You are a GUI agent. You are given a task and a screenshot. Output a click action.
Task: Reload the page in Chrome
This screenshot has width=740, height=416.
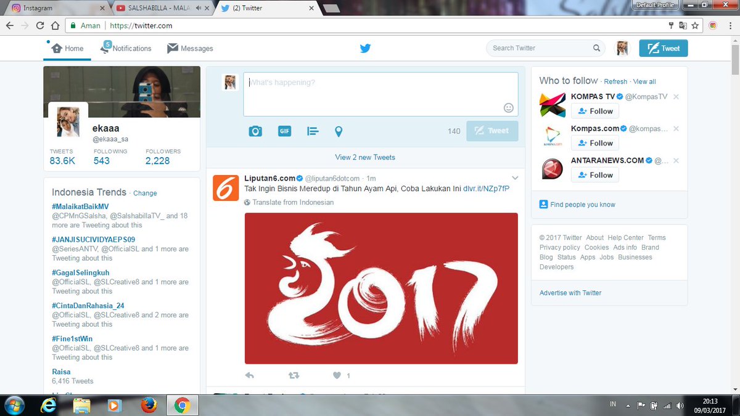tap(40, 26)
